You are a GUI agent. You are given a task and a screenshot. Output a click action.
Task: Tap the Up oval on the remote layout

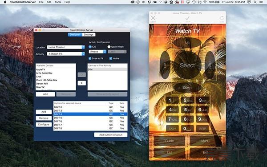[x=187, y=43]
